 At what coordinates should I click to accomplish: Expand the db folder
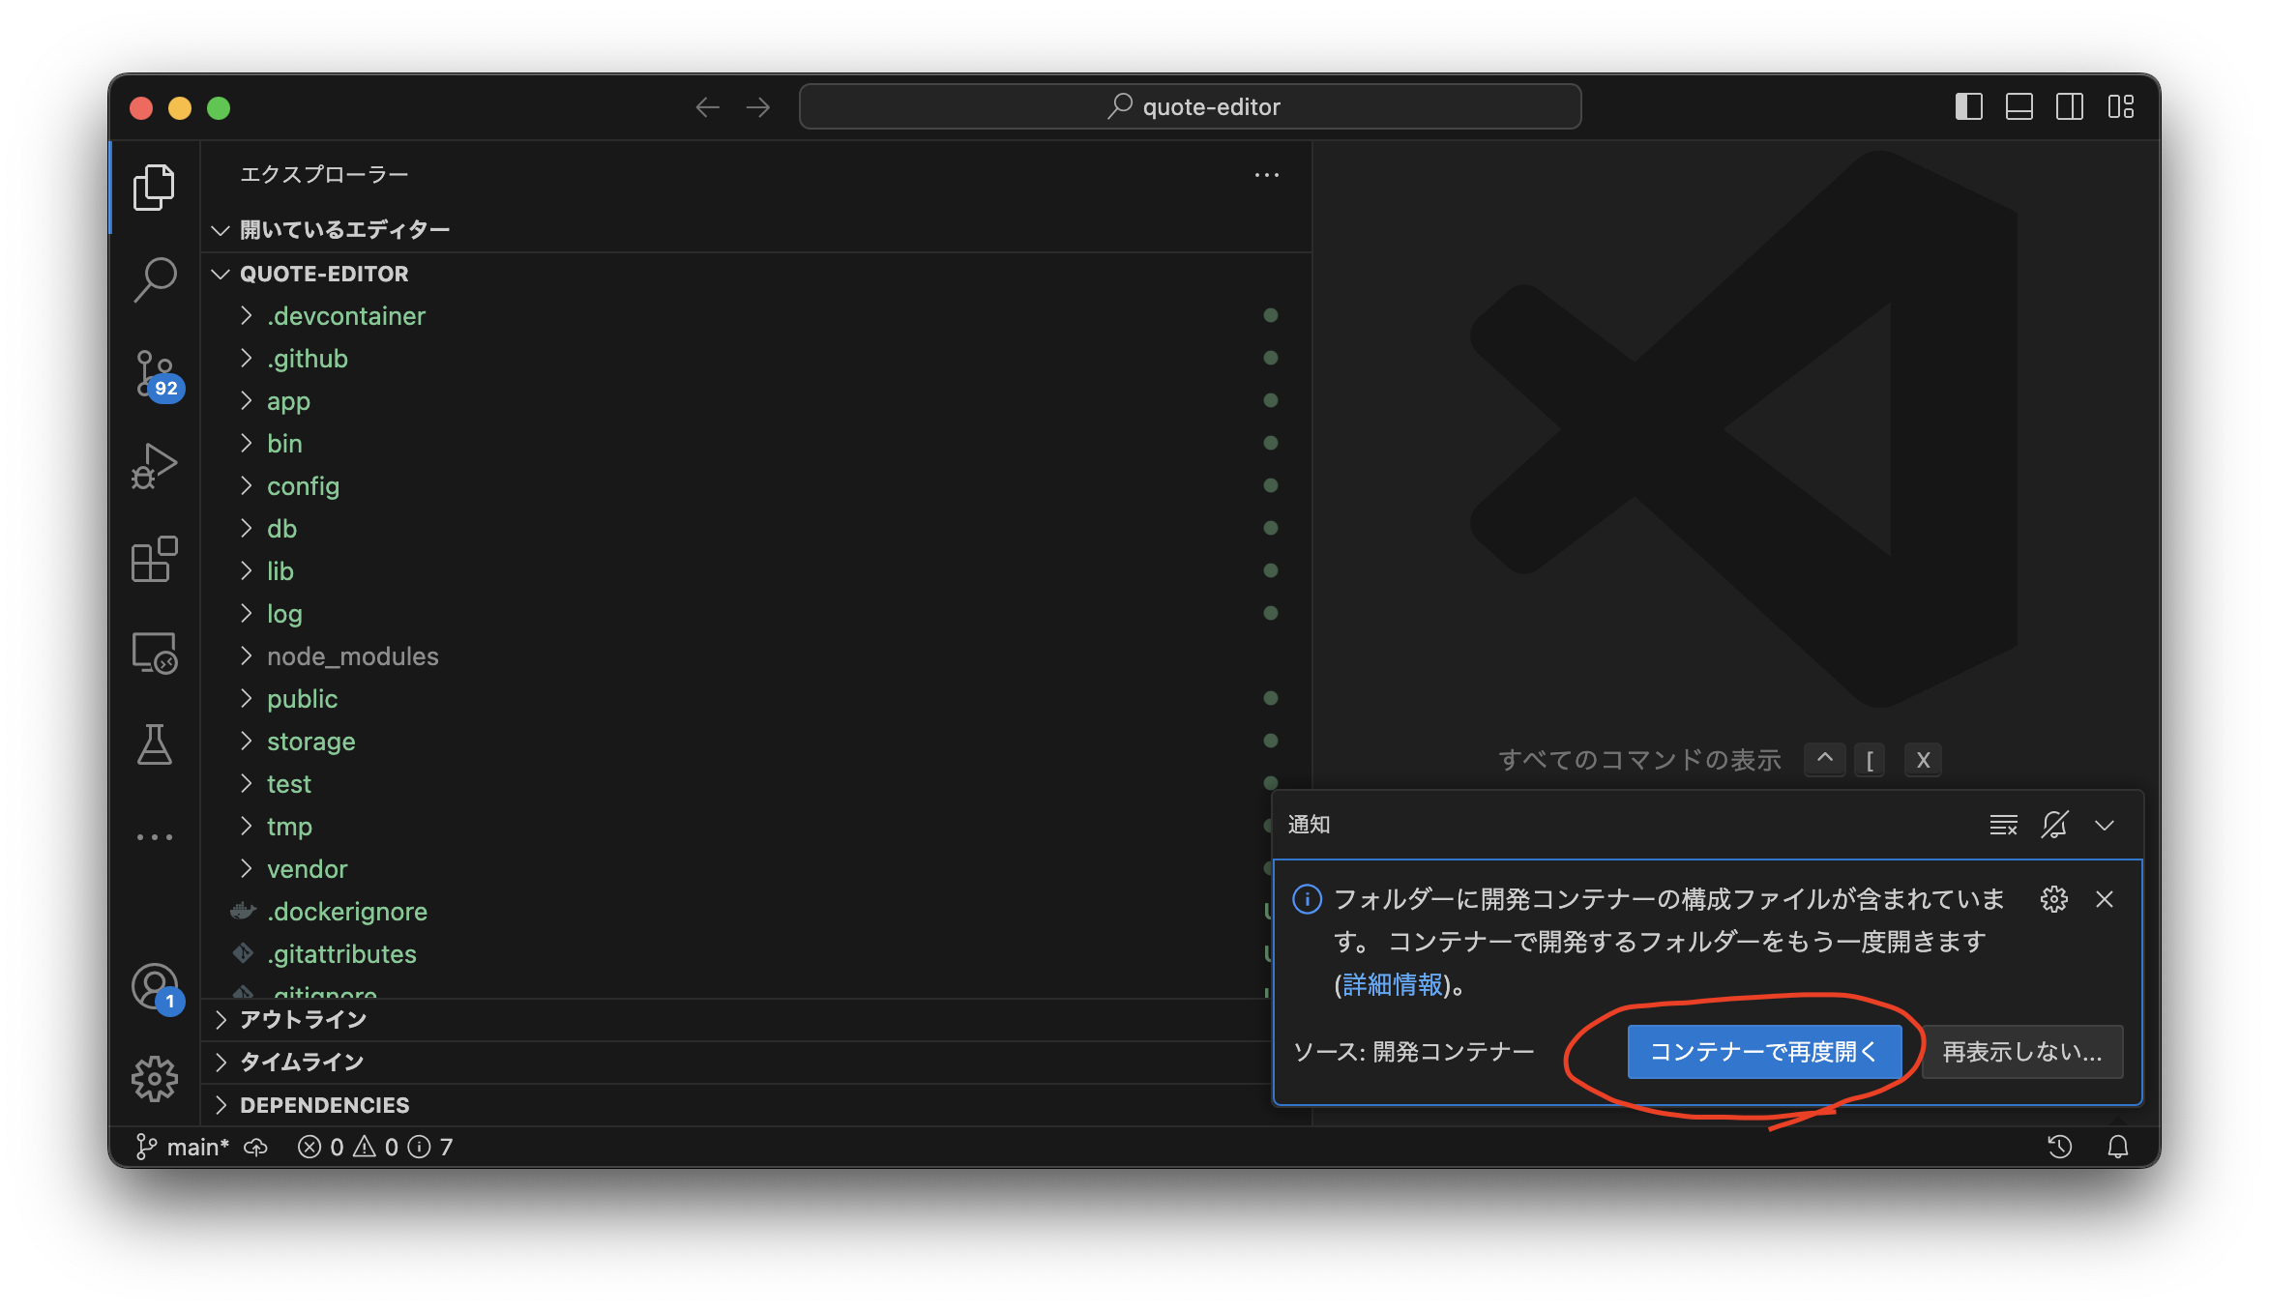coord(756,529)
